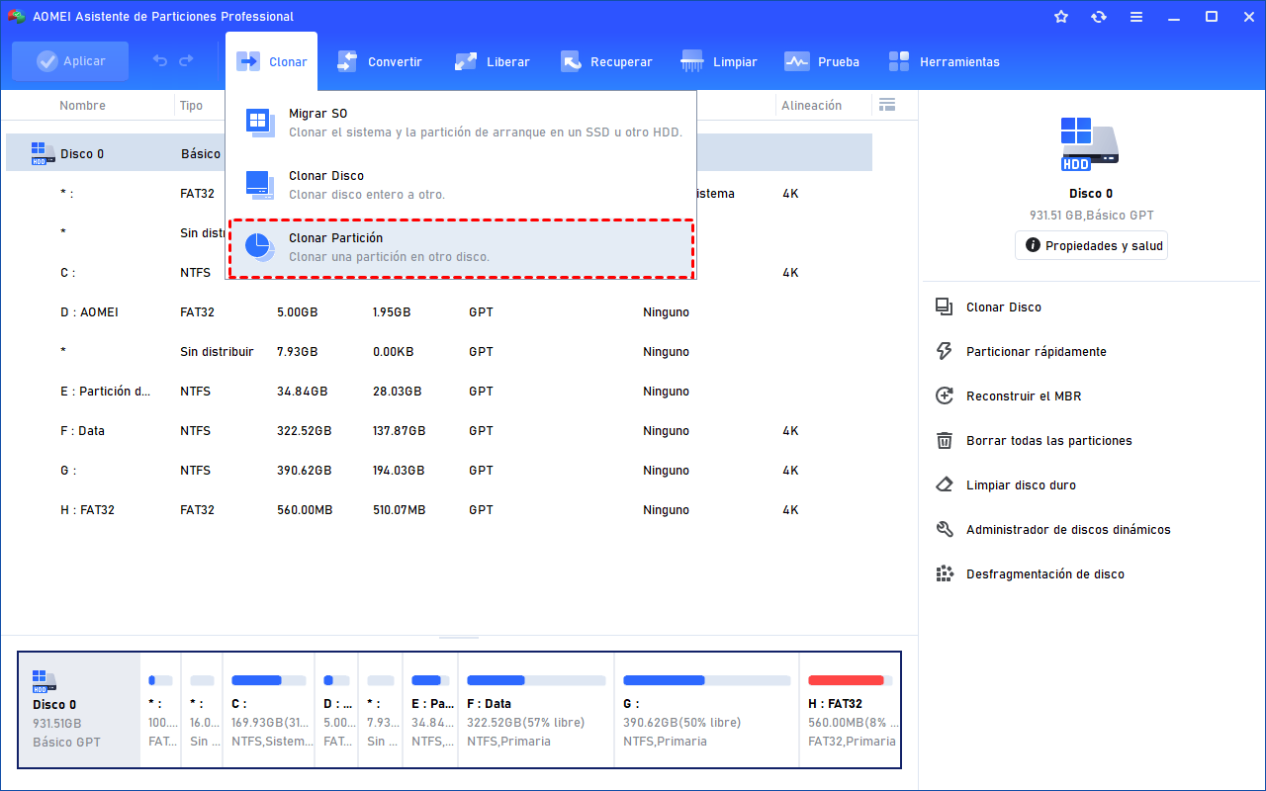Click the large HDD icon in right panel
1266x791 pixels.
click(x=1090, y=144)
